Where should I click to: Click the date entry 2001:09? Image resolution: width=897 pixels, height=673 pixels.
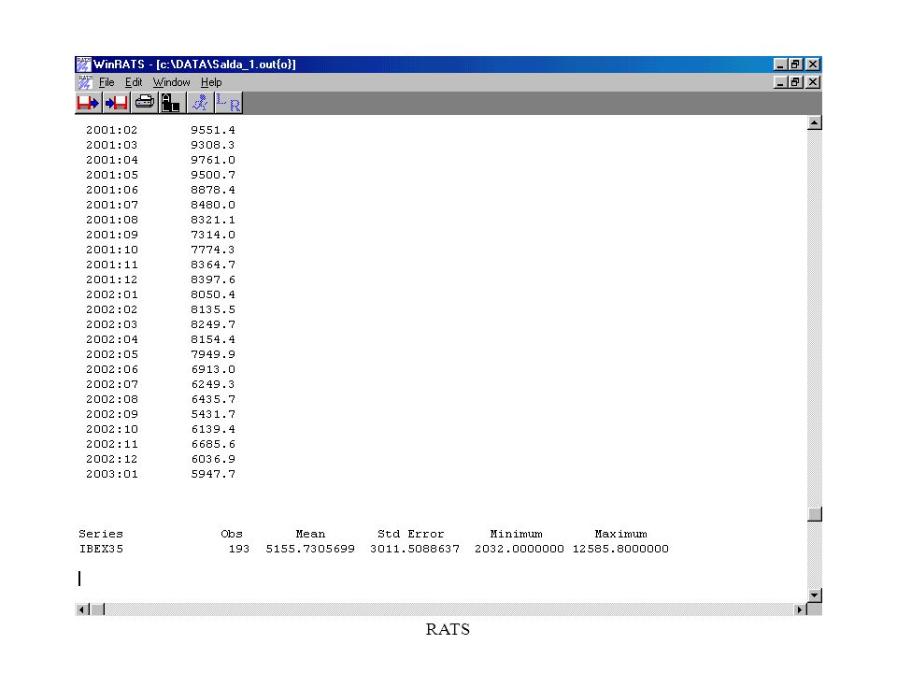(x=112, y=235)
